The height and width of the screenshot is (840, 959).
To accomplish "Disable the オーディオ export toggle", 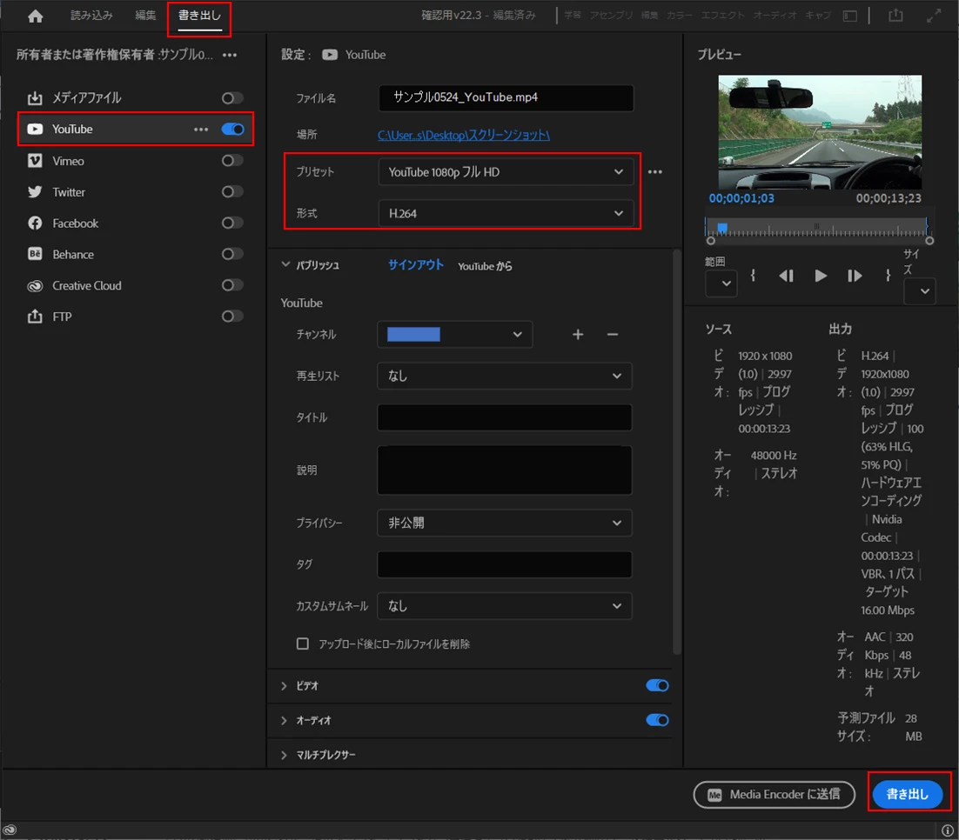I will pos(657,720).
